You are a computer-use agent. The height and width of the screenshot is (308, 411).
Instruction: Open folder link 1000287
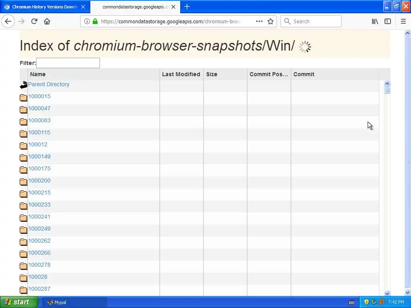click(x=39, y=289)
